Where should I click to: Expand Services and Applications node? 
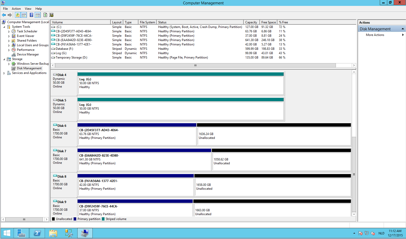(x=4, y=73)
